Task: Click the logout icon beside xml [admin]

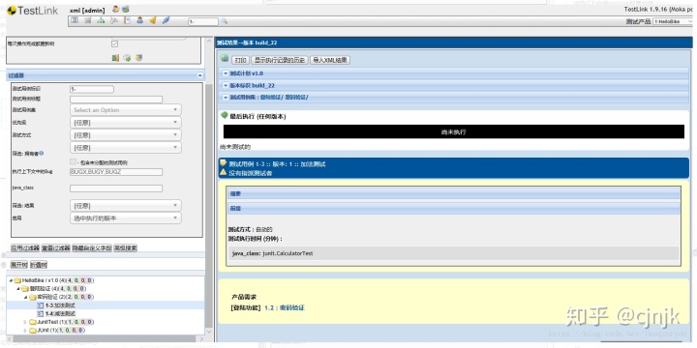Action: coord(126,9)
